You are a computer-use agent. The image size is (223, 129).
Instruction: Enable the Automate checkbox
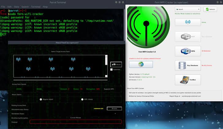[x=112, y=70]
